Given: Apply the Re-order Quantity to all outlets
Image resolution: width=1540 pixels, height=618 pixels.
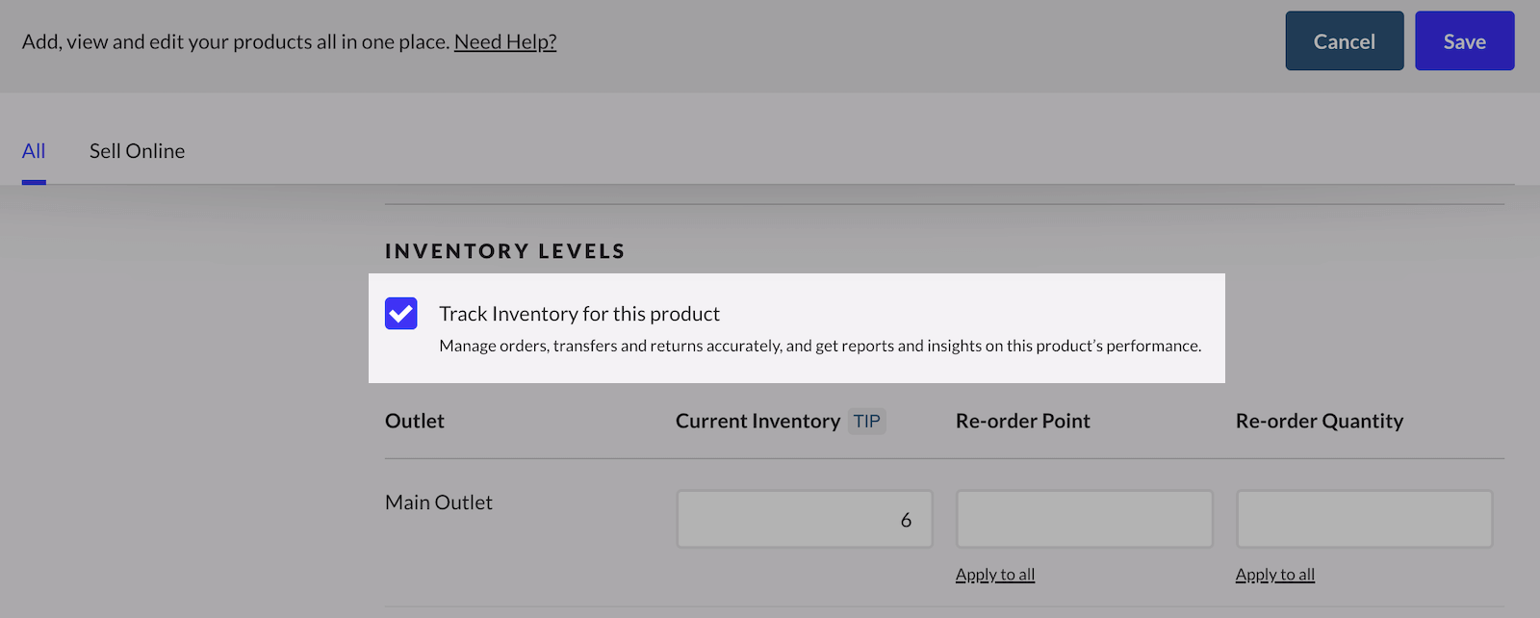Looking at the screenshot, I should pyautogui.click(x=1275, y=575).
